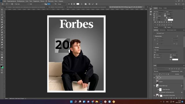Toggle text orientation in options bar
185x104 pixels.
(12, 4)
